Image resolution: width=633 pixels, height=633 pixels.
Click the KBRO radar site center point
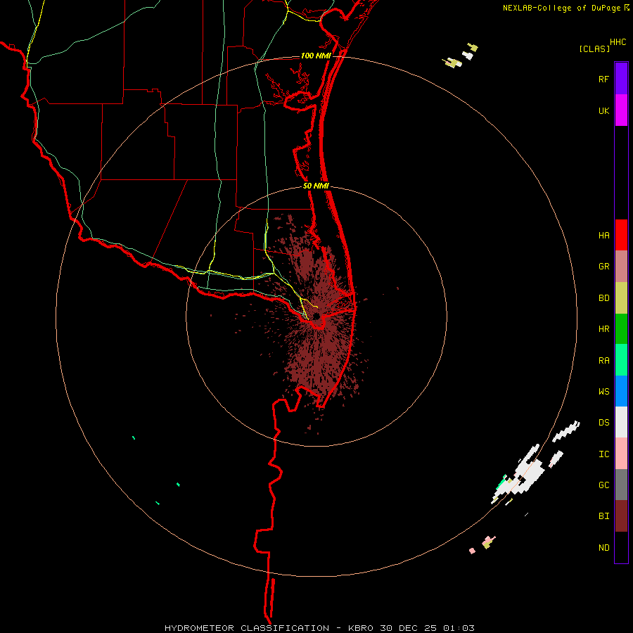316,316
